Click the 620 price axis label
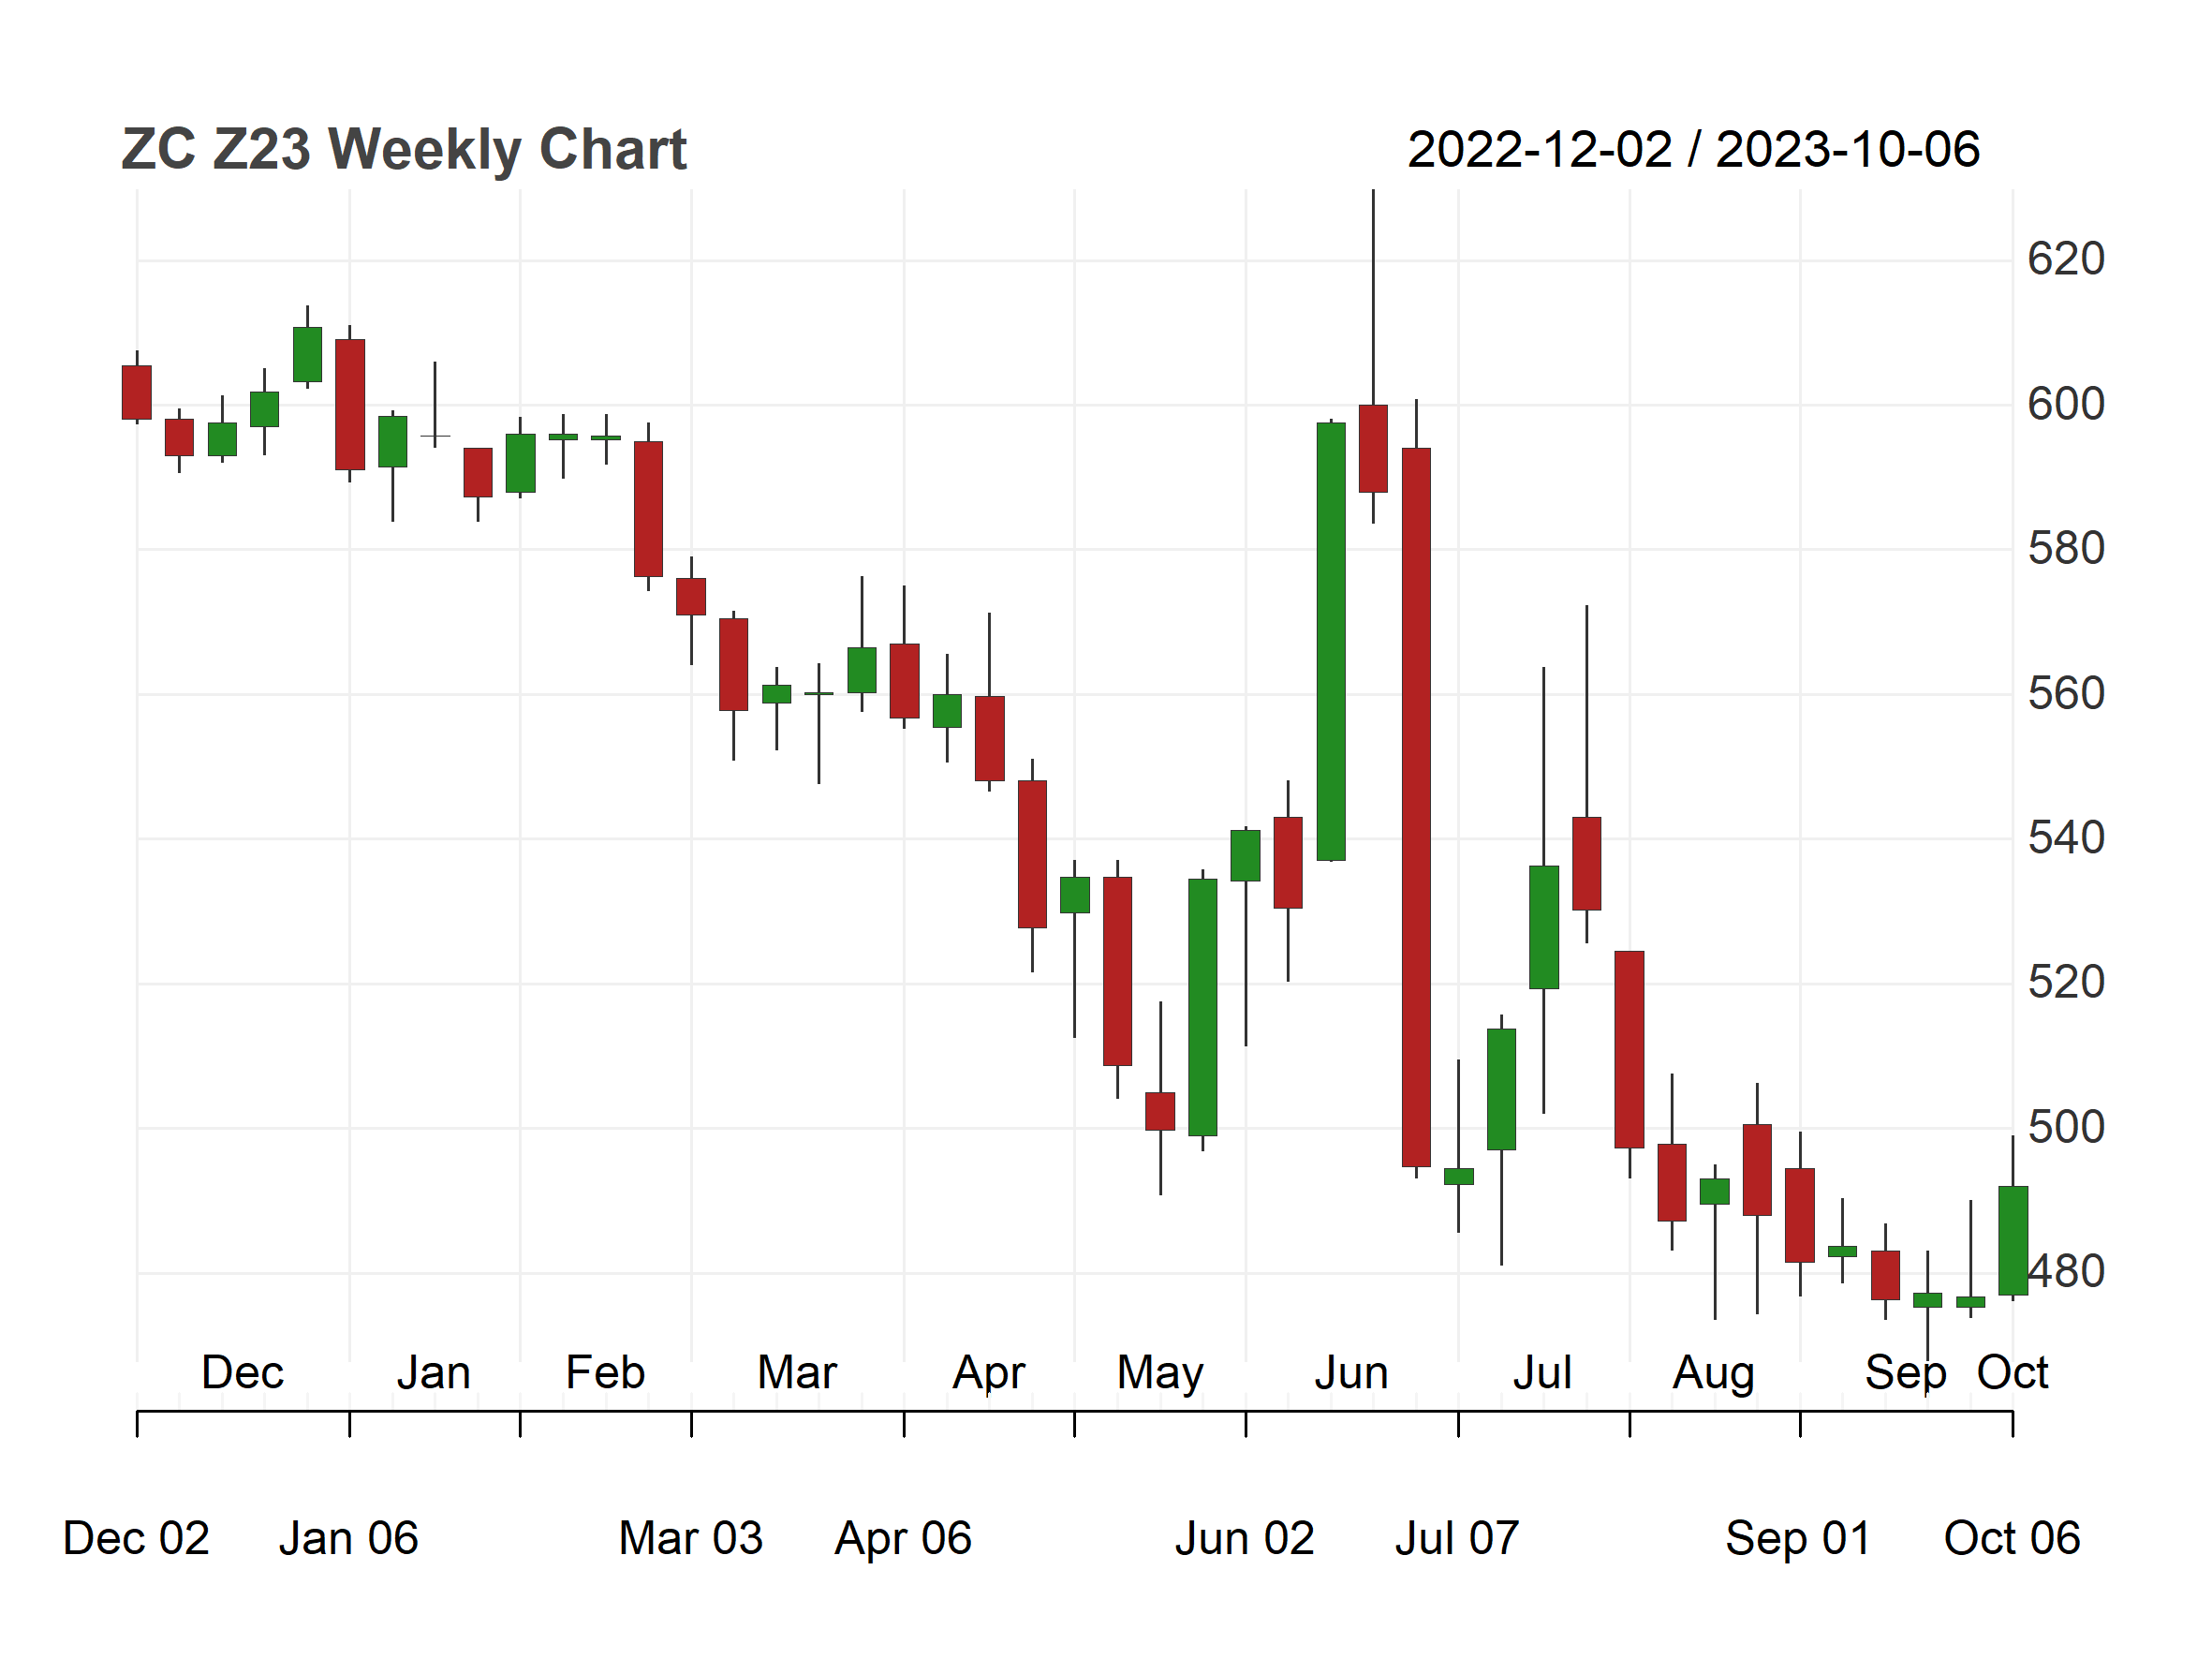 pyautogui.click(x=2066, y=260)
